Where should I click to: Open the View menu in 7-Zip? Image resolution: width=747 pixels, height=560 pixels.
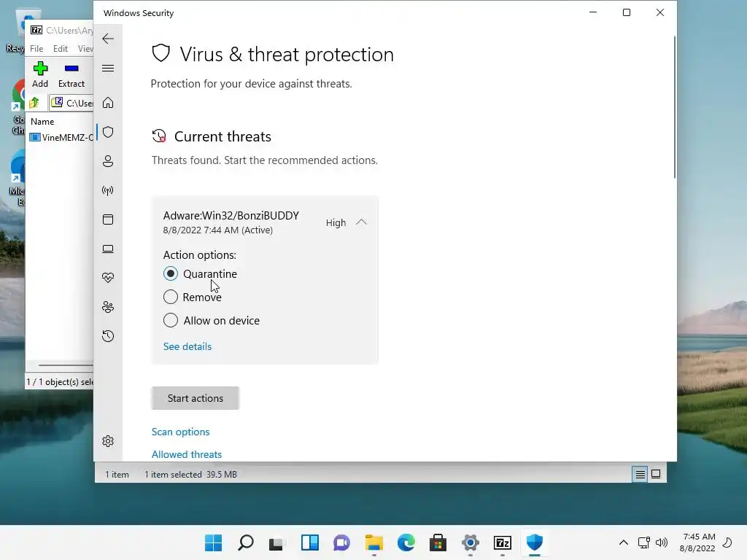[85, 49]
